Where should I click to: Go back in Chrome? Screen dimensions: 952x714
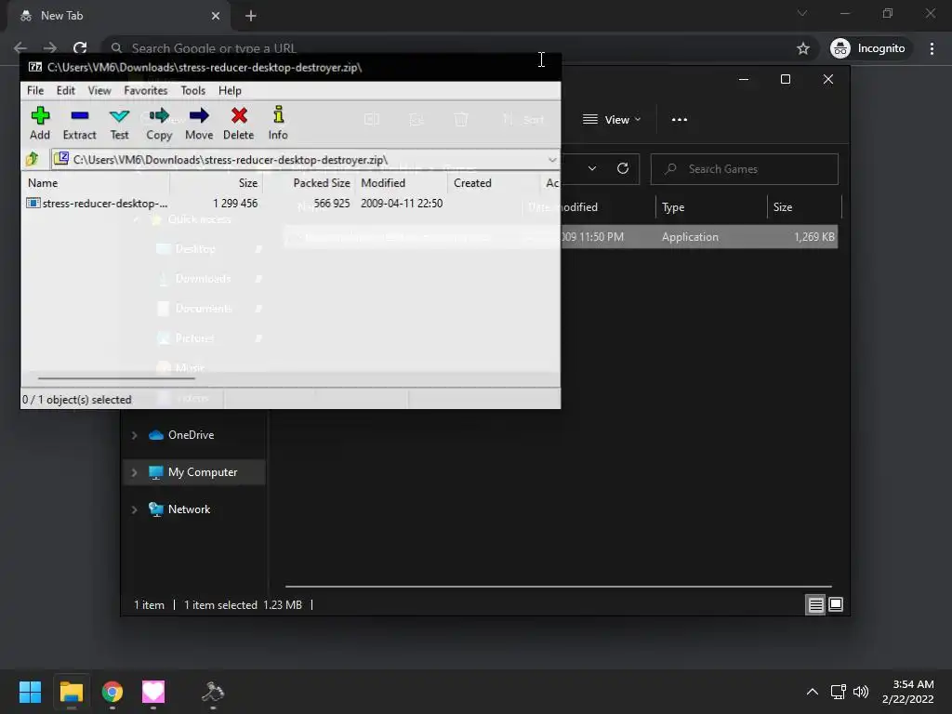click(x=20, y=48)
